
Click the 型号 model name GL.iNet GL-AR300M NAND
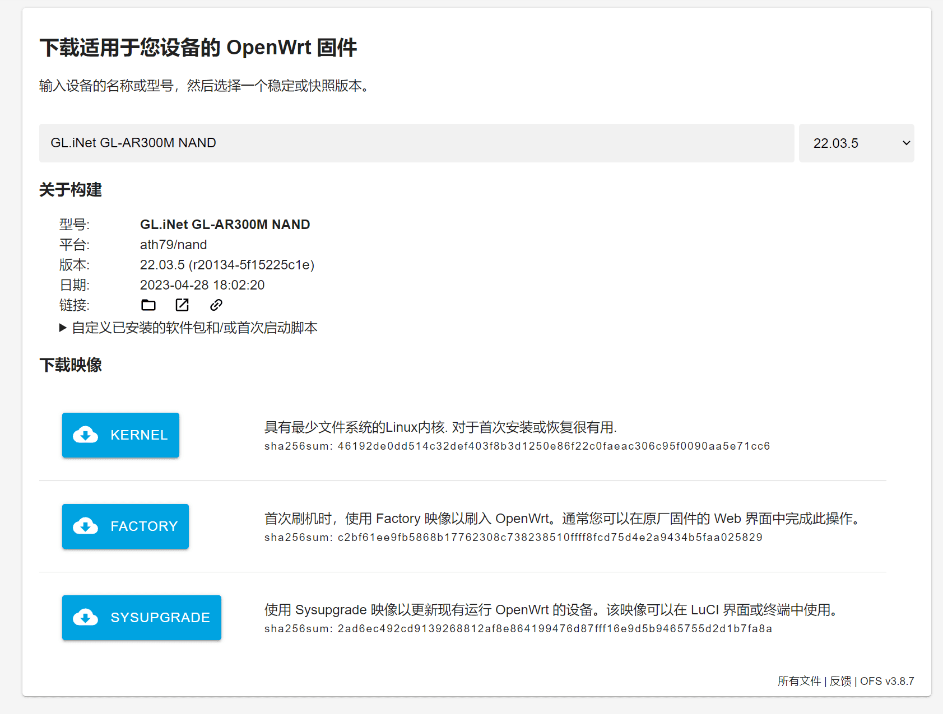[x=225, y=224]
